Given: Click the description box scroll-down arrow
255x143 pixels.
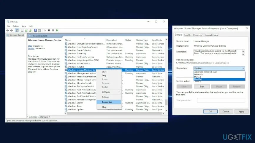Looking at the screenshot, I should (243, 55).
